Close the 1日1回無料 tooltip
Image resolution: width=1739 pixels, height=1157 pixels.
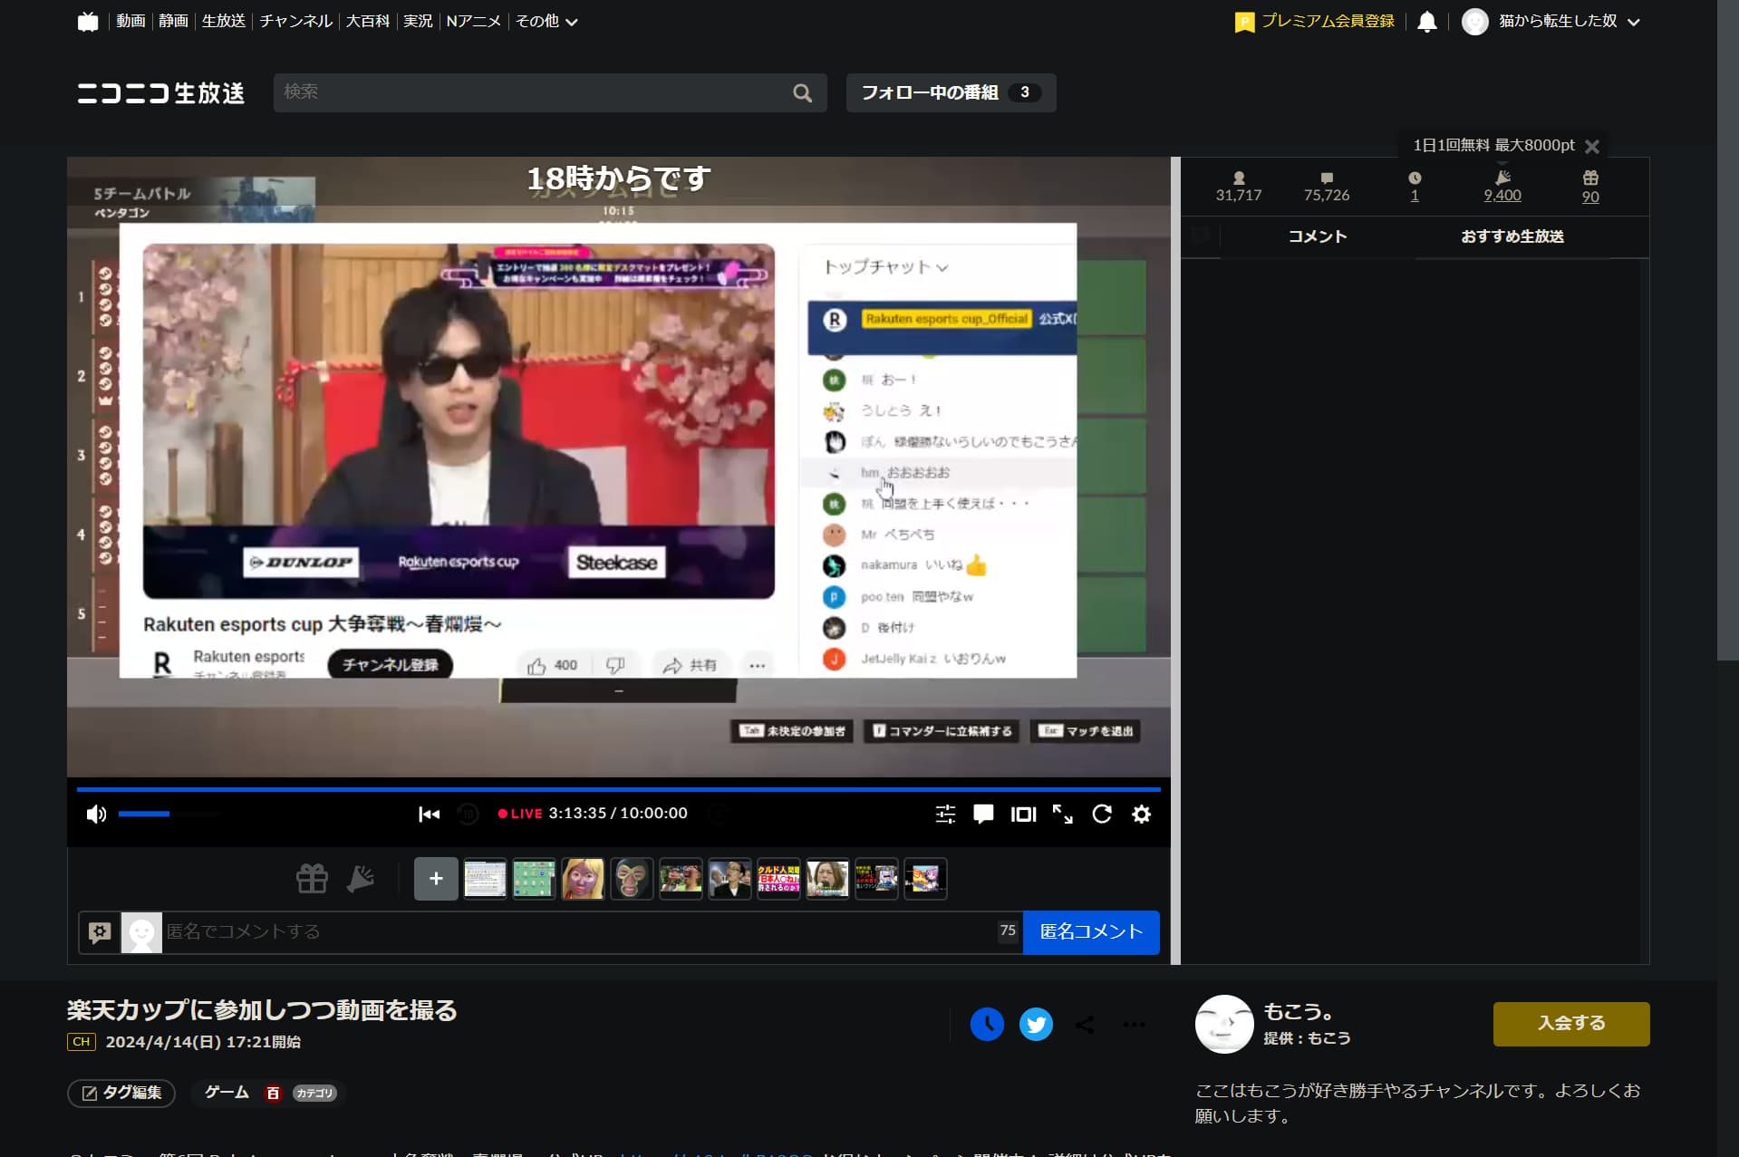coord(1592,146)
